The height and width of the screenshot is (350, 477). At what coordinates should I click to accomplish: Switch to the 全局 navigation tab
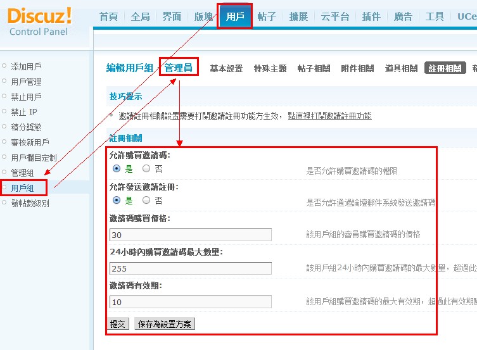point(141,17)
